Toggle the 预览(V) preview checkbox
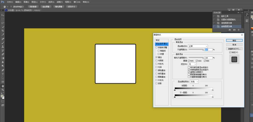253x122 pixels. 230,52
